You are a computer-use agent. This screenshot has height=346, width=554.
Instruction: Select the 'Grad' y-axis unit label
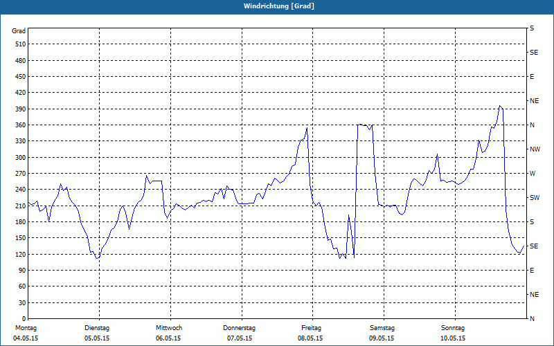coord(19,31)
